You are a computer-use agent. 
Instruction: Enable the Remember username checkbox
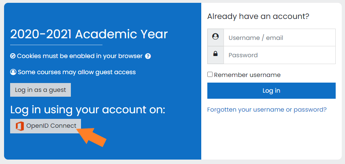(x=210, y=75)
